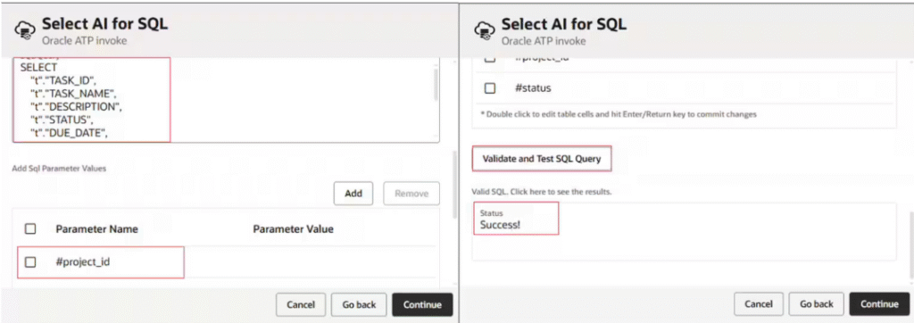Click the Parameter Name column header

point(96,229)
